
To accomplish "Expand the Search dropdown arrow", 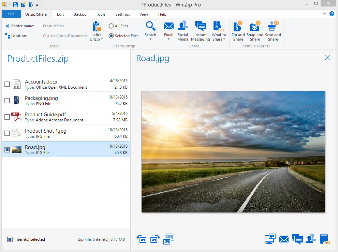I will 150,39.
